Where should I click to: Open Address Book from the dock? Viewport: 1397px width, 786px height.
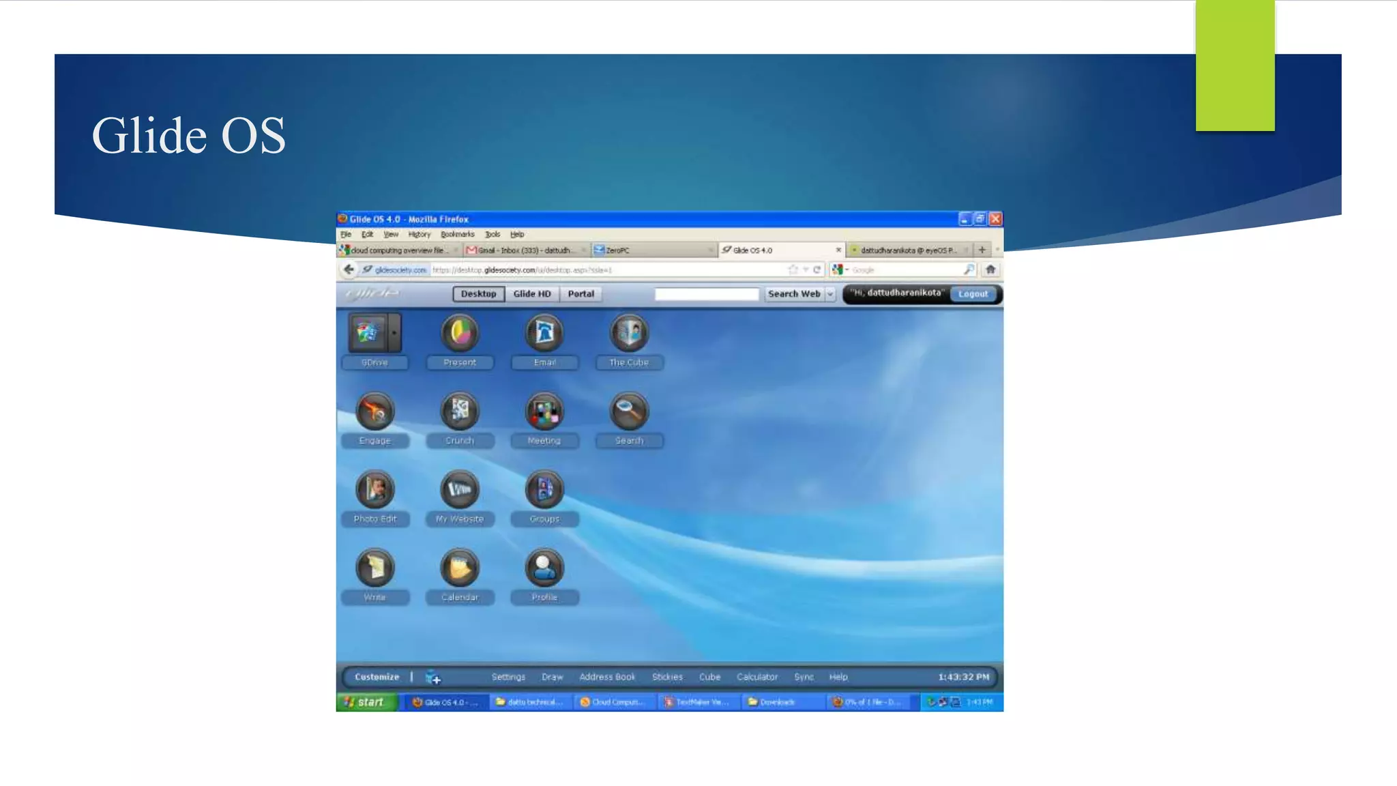coord(607,677)
